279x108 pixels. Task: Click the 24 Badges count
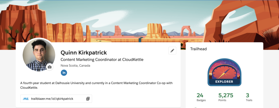[201, 97]
